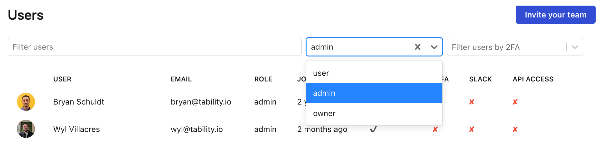Screen dimensions: 610x156
Task: Open Bryan Schuldt's avatar photo
Action: click(x=26, y=102)
